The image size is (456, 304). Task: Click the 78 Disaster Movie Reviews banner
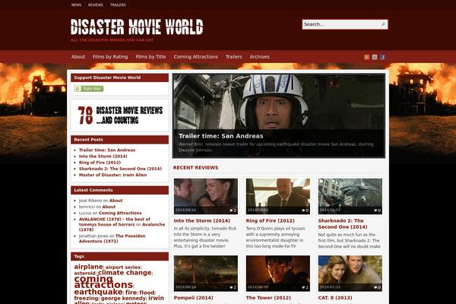(x=120, y=116)
